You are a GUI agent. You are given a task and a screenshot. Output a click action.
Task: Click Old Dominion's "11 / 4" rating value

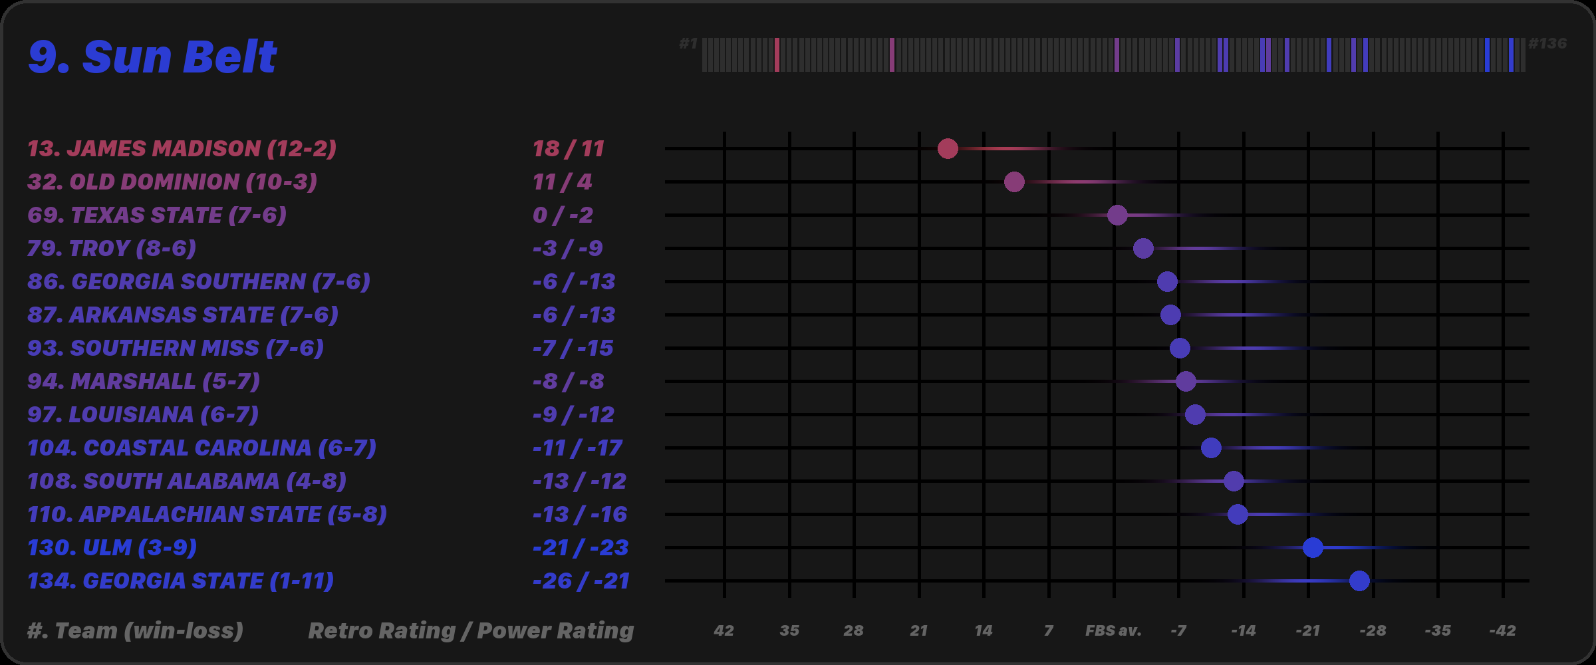(563, 182)
